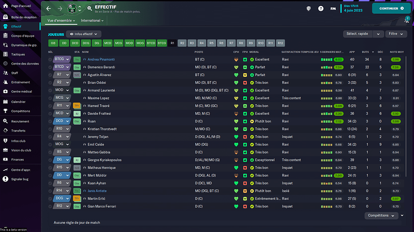Expand the Vue d'ensemble dropdown
The image size is (414, 232).
point(62,21)
